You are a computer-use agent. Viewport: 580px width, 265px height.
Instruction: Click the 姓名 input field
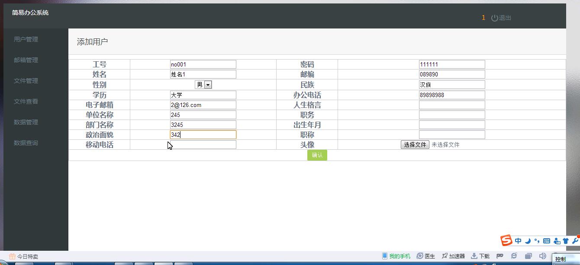coord(203,74)
